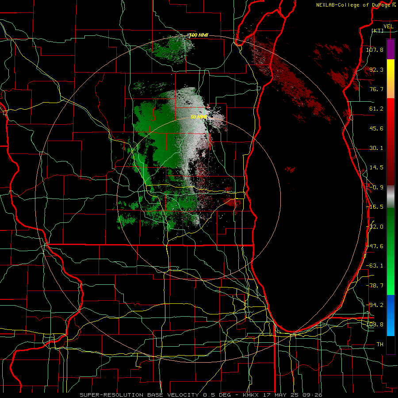Click the VEL legend title
The width and height of the screenshot is (398, 398).
[x=388, y=27]
